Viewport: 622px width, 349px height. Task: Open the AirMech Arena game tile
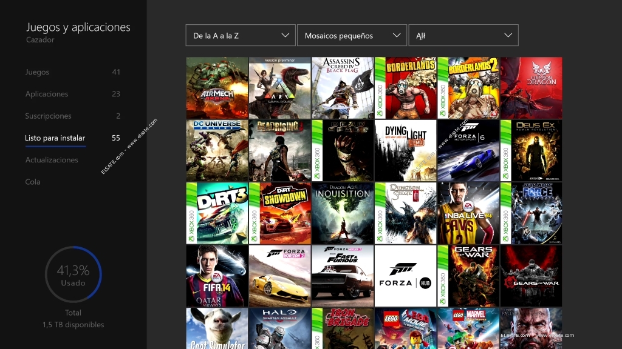[x=217, y=88]
